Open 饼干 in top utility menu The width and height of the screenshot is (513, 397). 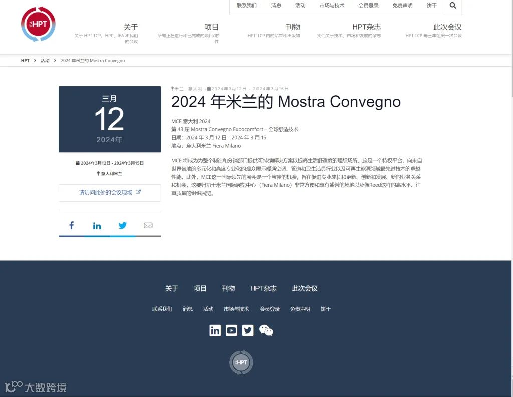click(431, 6)
